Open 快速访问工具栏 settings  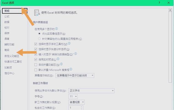13,62
